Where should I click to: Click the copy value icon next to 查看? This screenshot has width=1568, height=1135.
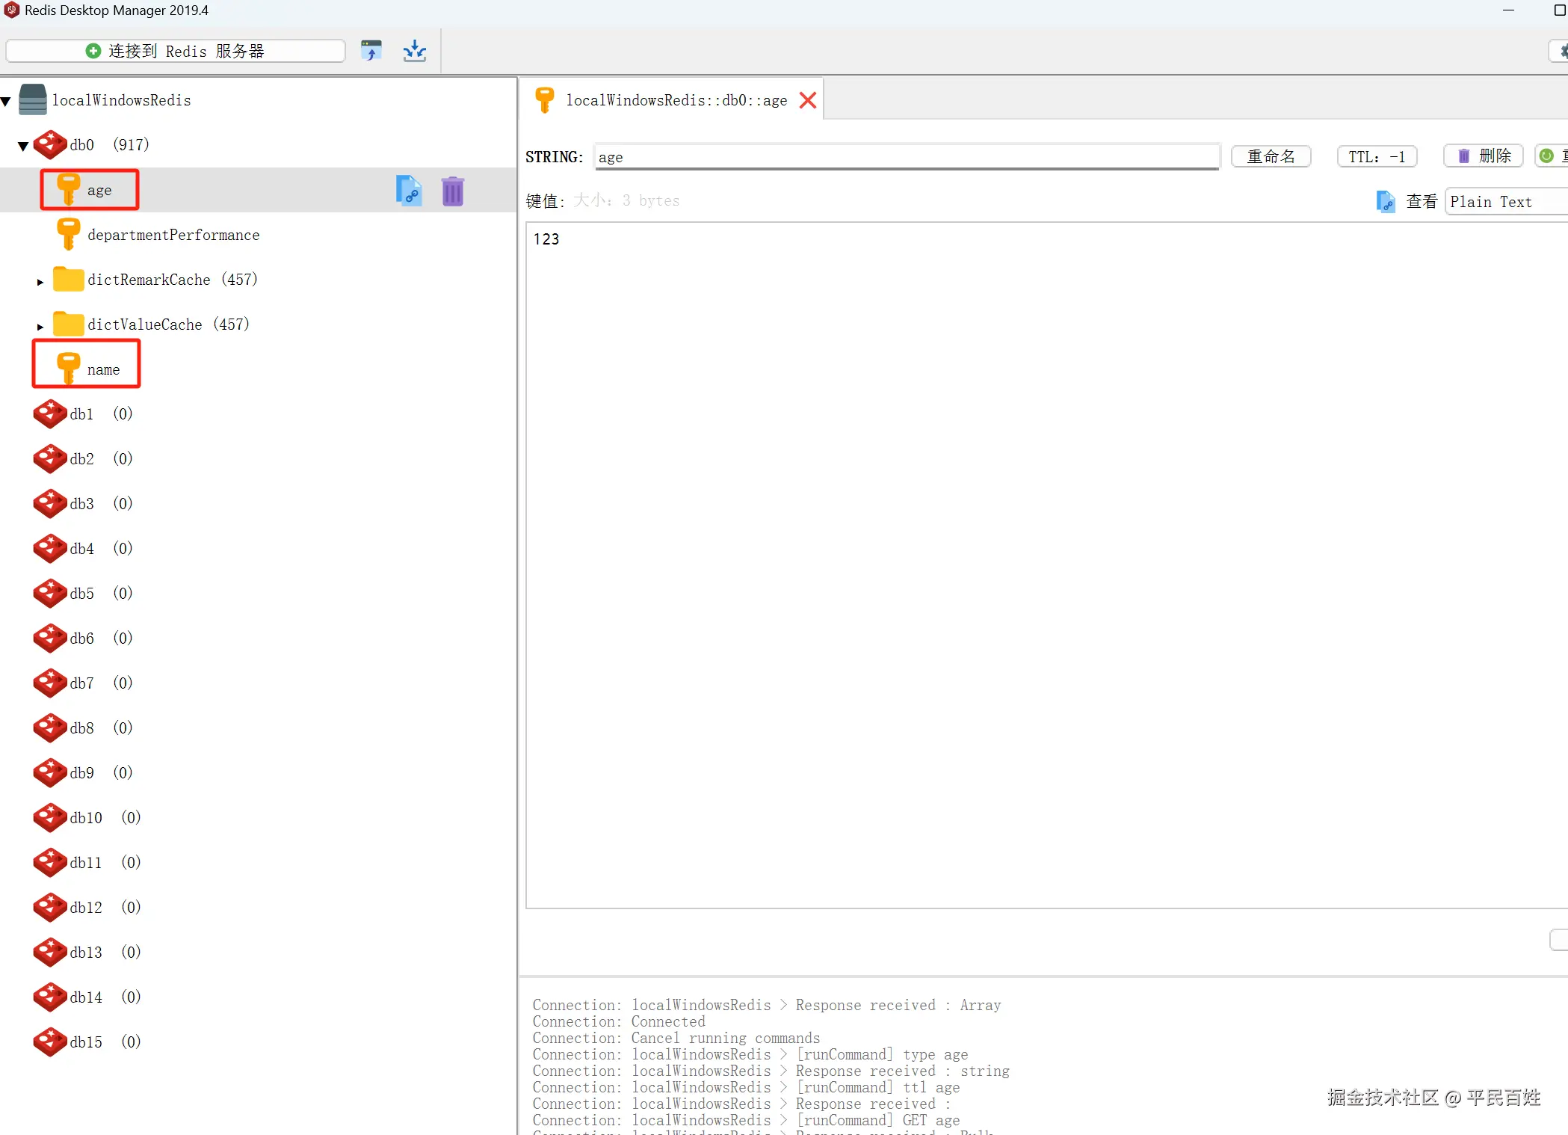click(x=1385, y=201)
